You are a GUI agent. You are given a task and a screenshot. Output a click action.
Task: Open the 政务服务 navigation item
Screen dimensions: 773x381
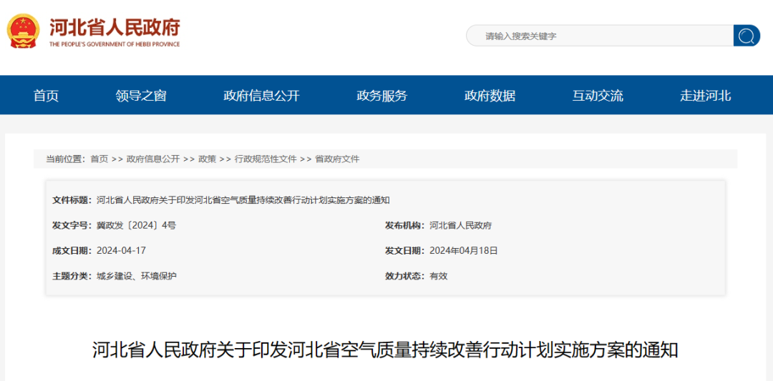click(382, 96)
